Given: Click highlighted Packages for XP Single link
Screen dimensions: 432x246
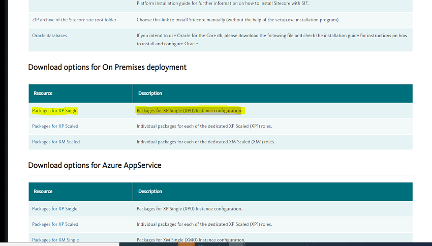Looking at the screenshot, I should [x=54, y=110].
